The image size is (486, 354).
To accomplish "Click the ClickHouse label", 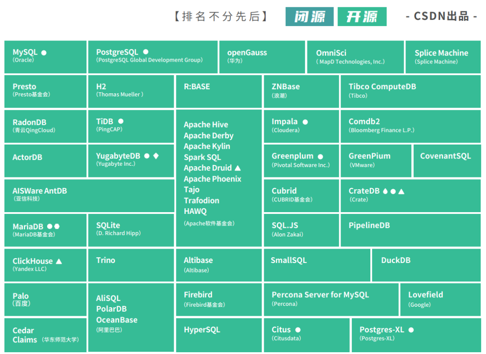I will click(32, 261).
